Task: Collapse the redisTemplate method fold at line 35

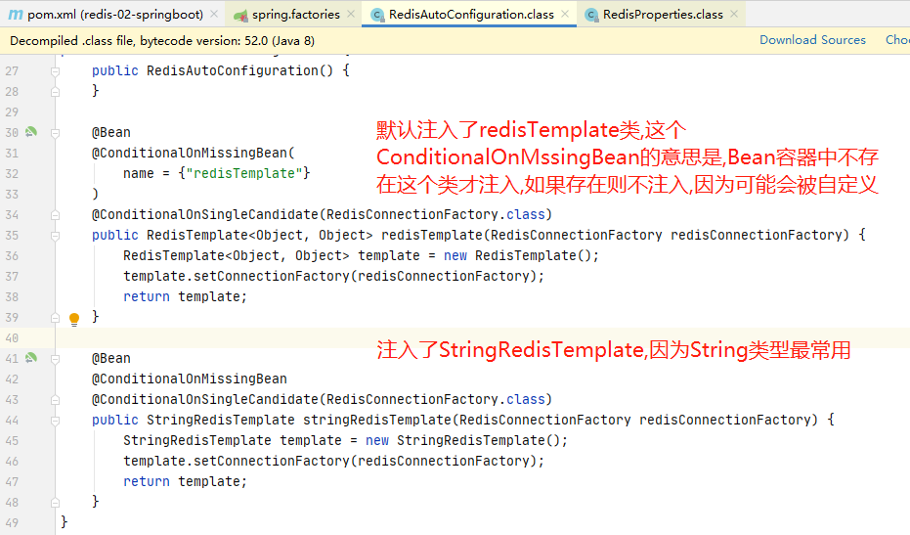Action: [55, 236]
